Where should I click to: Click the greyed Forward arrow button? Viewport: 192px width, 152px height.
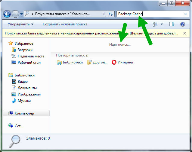[x=15, y=14]
